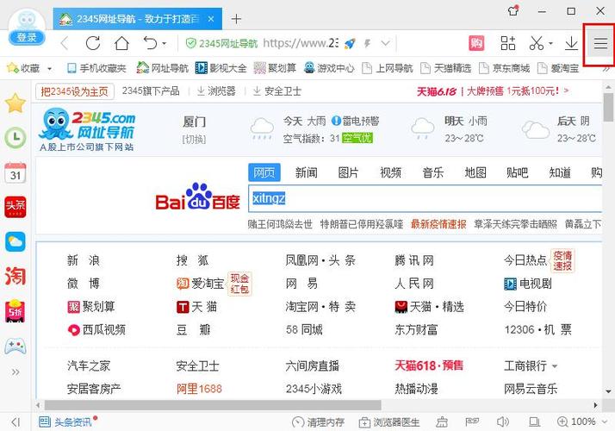The width and height of the screenshot is (615, 431).
Task: Open the apps grid icon
Action: (x=508, y=43)
